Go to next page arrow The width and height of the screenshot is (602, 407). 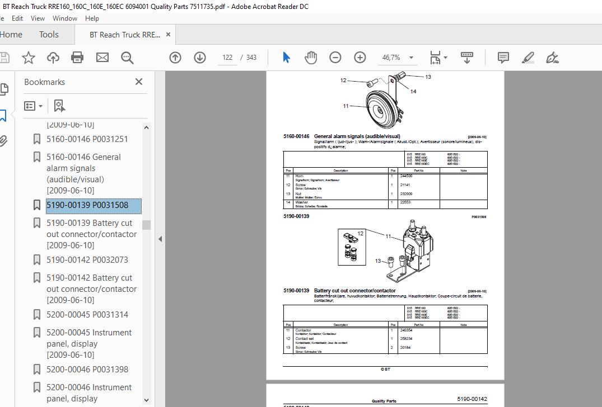(x=200, y=58)
